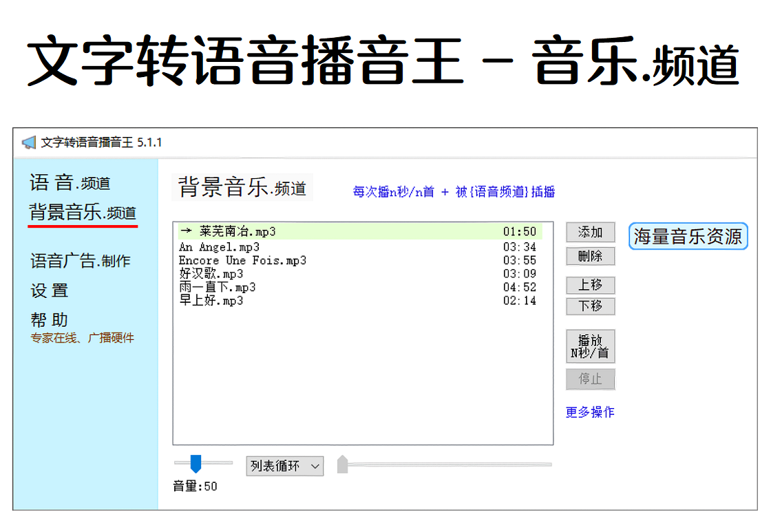Select 雨一直下.mp3 in the playlist
771x523 pixels.
[x=218, y=287]
